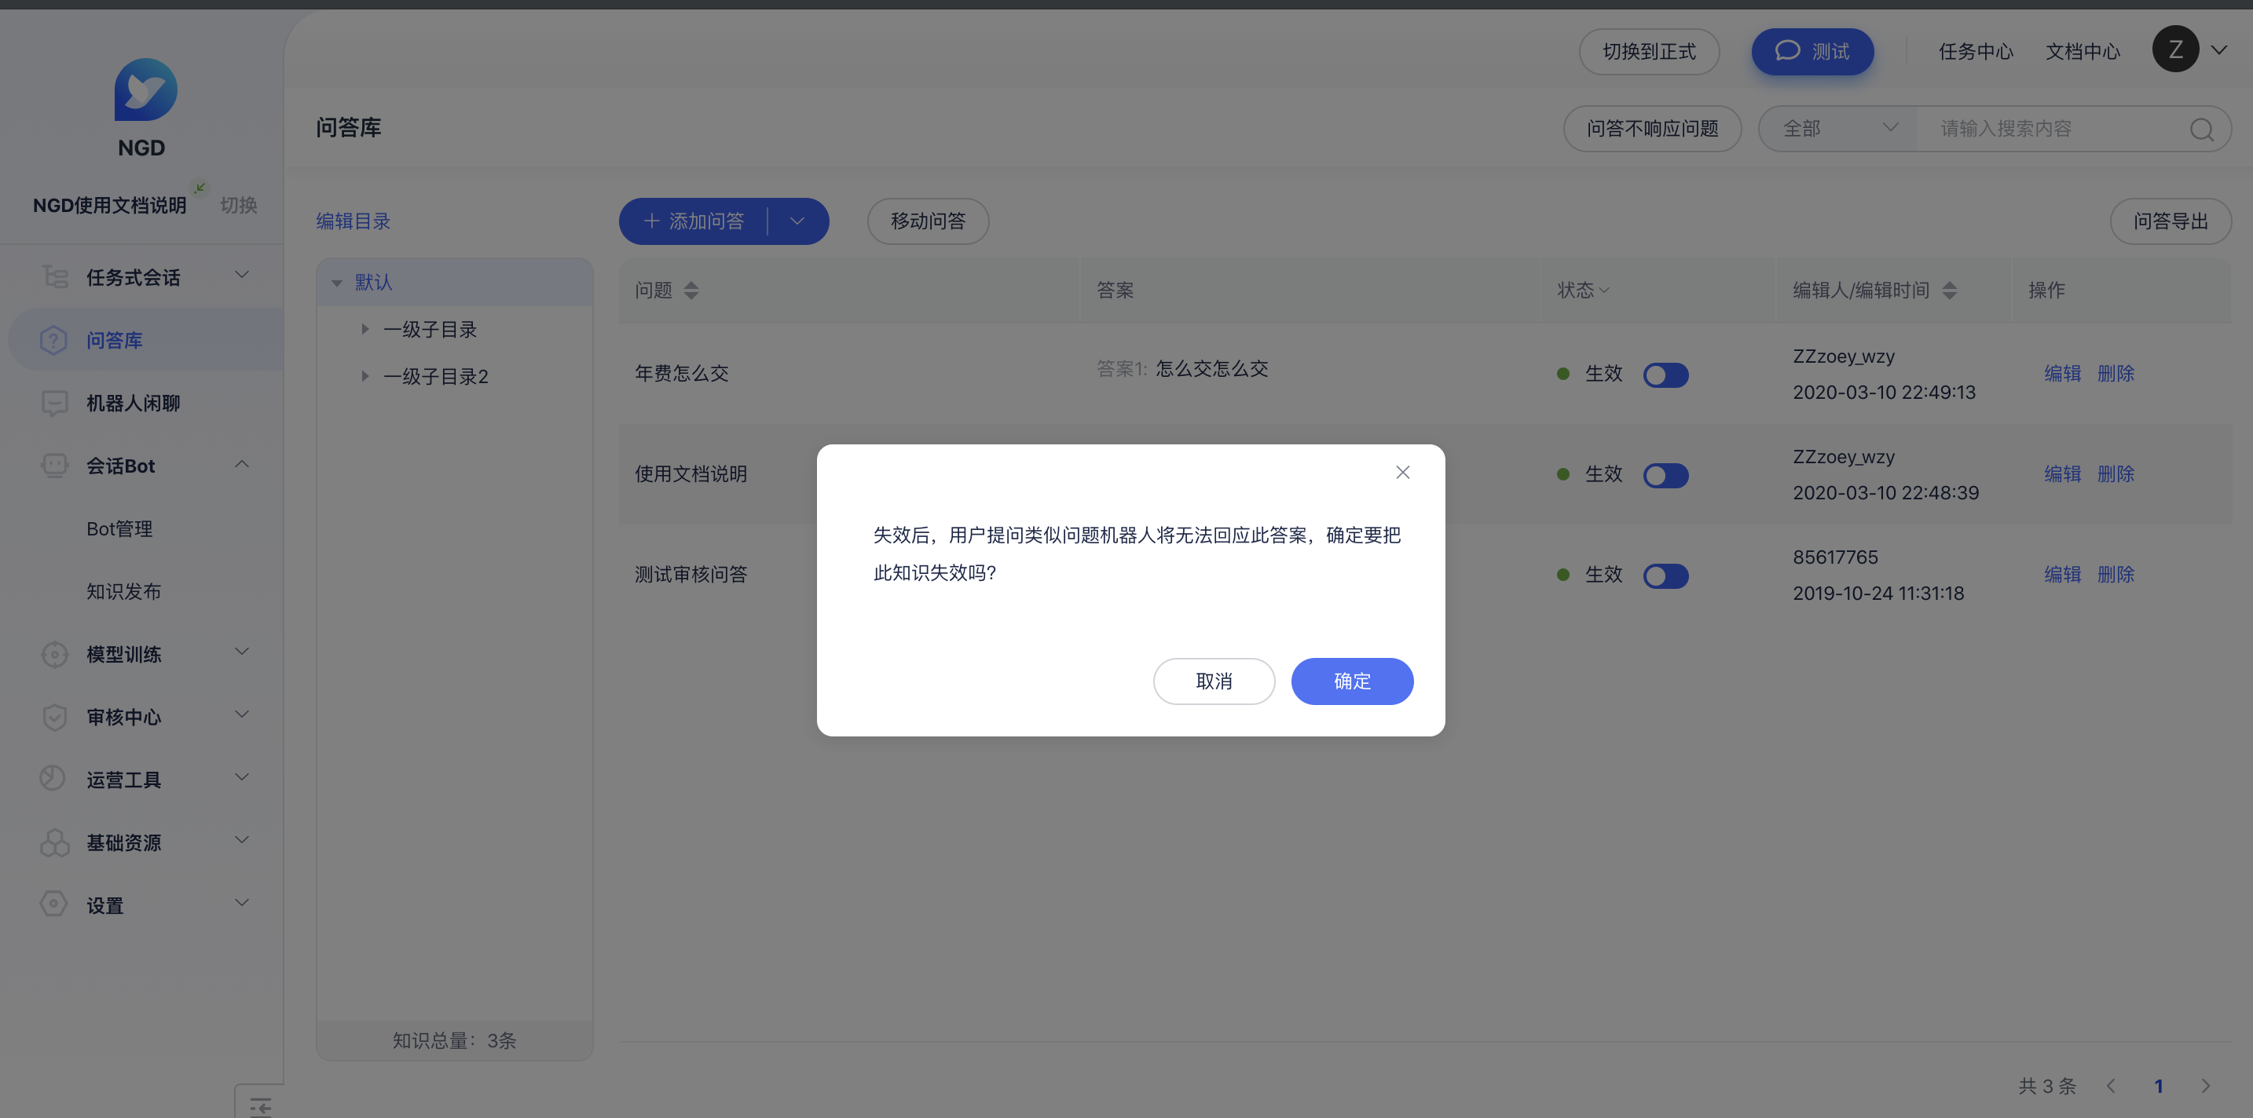
Task: Toggle status switch for 年费怎么交
Action: tap(1665, 375)
